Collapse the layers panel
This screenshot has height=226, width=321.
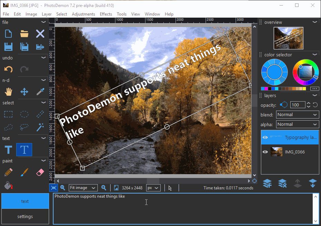click(x=315, y=95)
